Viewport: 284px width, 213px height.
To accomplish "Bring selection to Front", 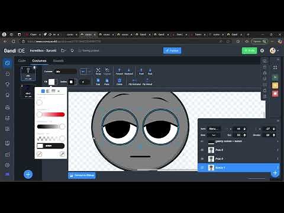I will (x=141, y=71).
